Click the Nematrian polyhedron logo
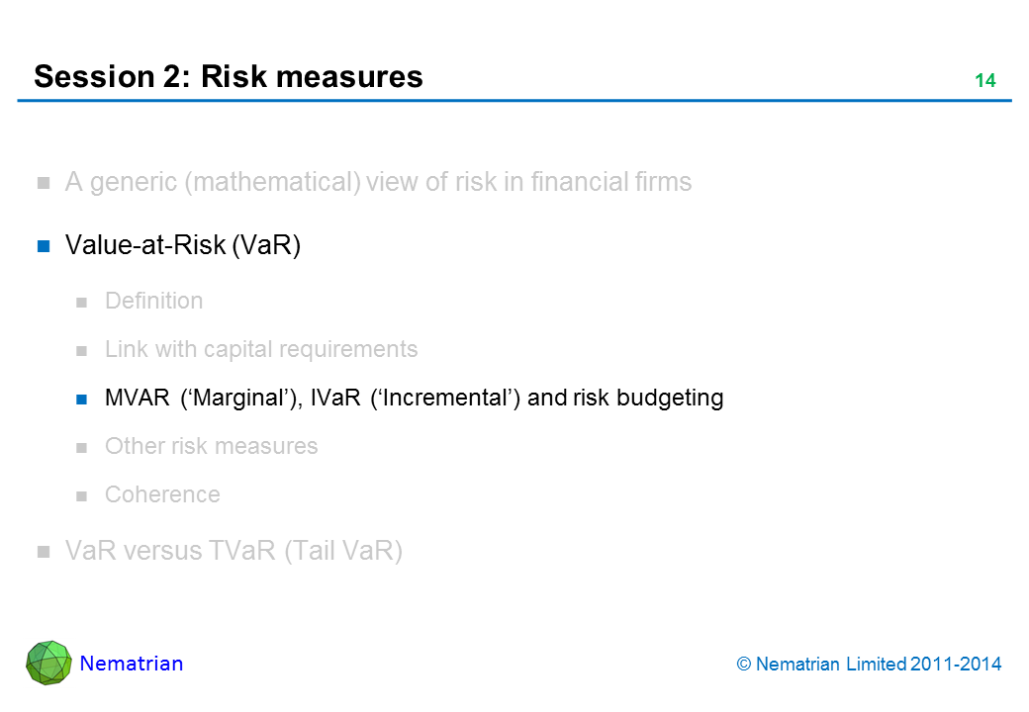1029x712 pixels. pyautogui.click(x=48, y=663)
